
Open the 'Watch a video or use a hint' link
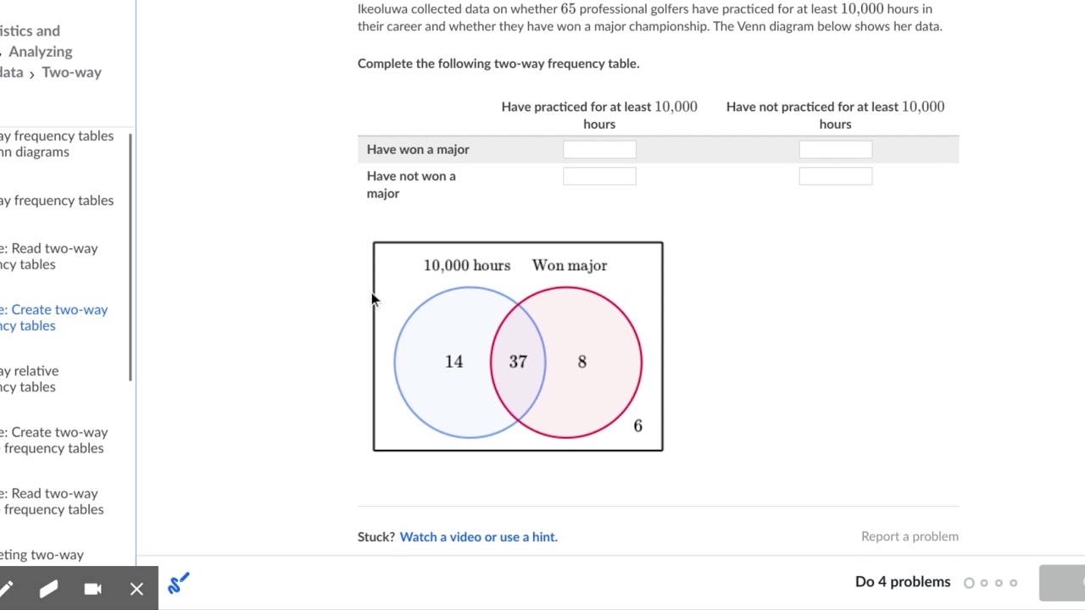(478, 536)
